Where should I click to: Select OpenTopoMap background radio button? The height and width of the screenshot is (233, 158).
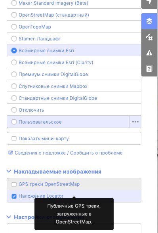14,27
